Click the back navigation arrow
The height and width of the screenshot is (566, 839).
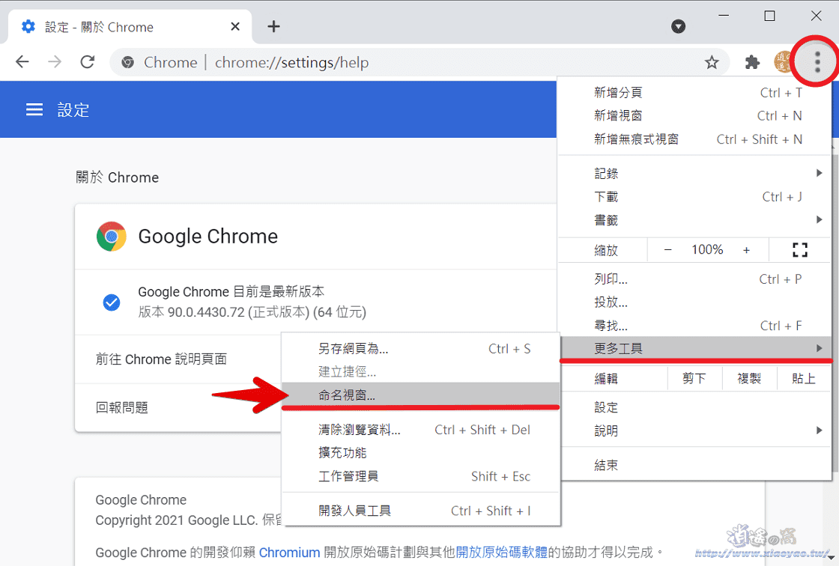tap(22, 62)
